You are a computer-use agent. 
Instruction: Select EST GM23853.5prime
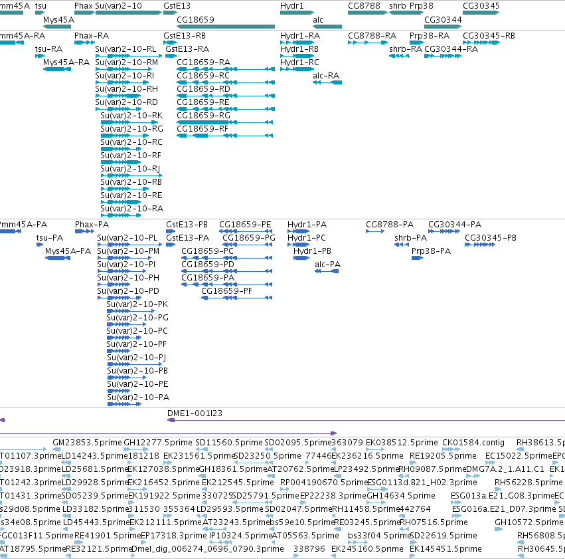tap(87, 443)
